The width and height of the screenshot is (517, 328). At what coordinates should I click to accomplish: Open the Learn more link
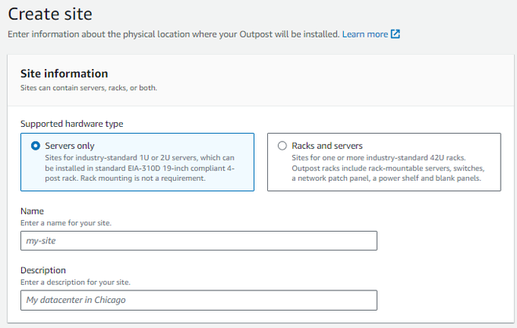[x=365, y=34]
